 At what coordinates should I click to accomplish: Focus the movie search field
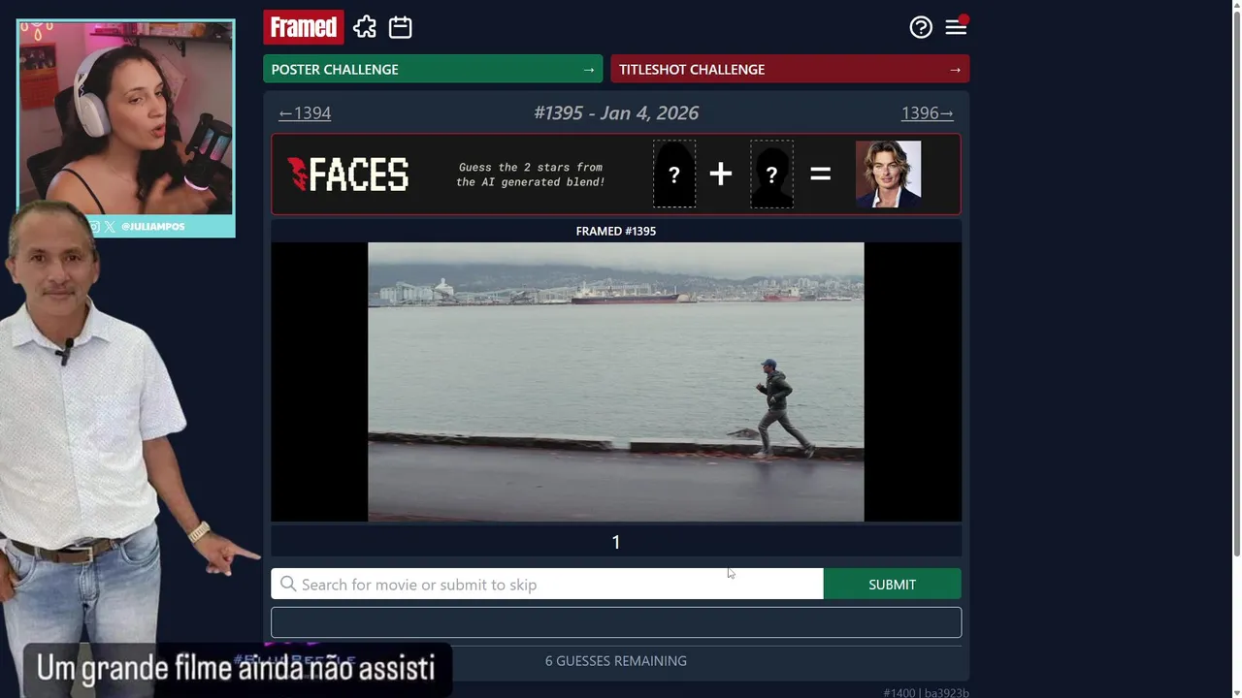tap(547, 585)
